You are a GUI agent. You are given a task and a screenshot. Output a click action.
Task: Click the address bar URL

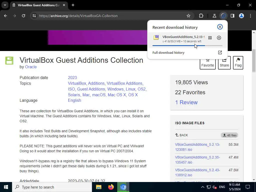[x=78, y=16]
